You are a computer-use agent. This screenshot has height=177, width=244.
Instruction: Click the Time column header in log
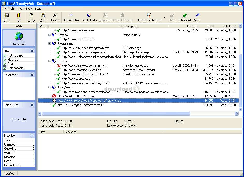tap(51, 132)
